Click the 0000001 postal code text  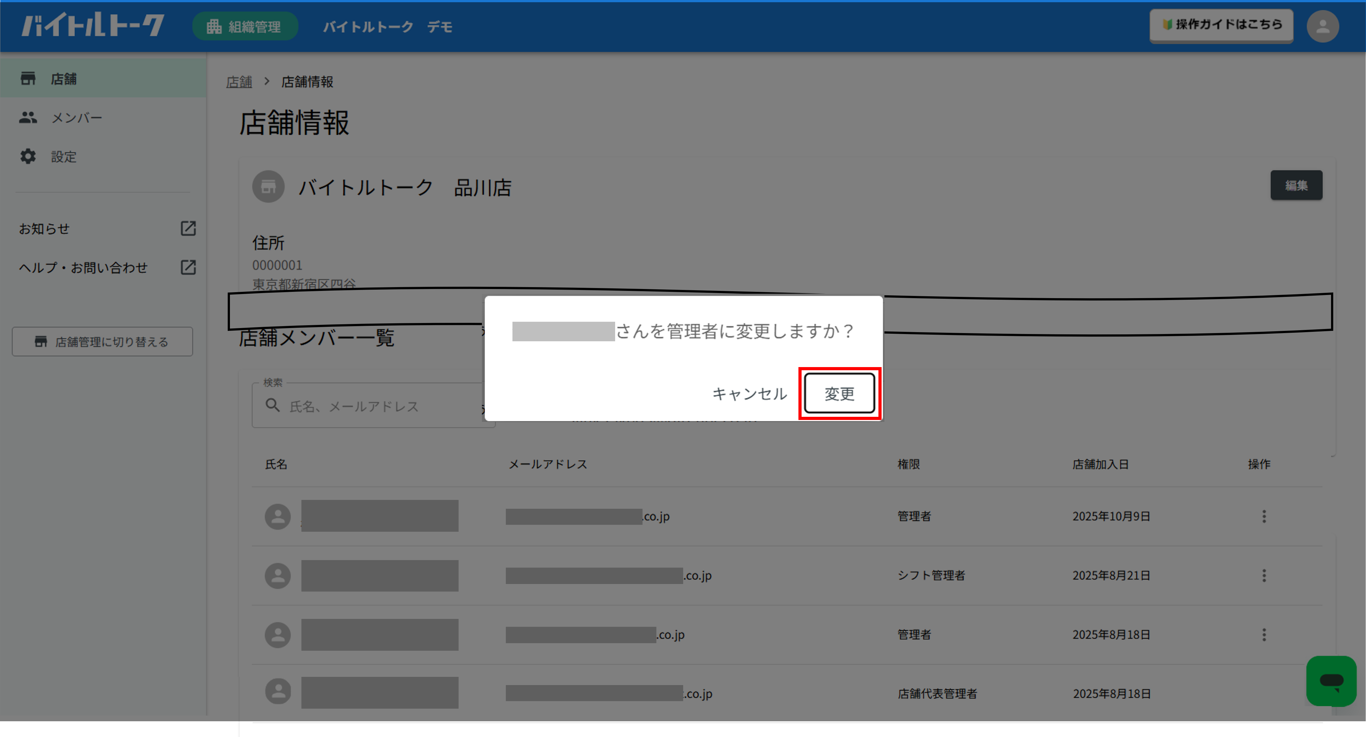[277, 265]
